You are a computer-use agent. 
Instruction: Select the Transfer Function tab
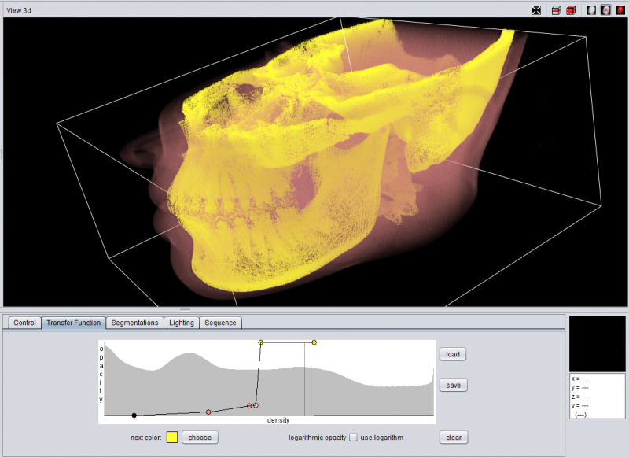coord(73,323)
